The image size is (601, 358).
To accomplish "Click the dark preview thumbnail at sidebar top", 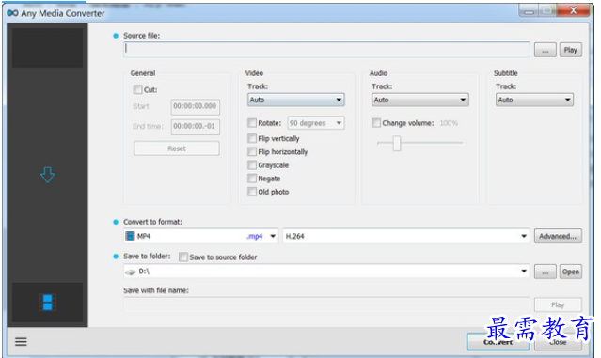I will coord(48,48).
